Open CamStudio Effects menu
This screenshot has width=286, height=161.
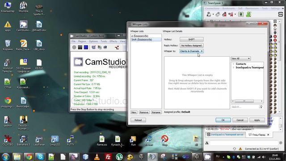[113, 41]
